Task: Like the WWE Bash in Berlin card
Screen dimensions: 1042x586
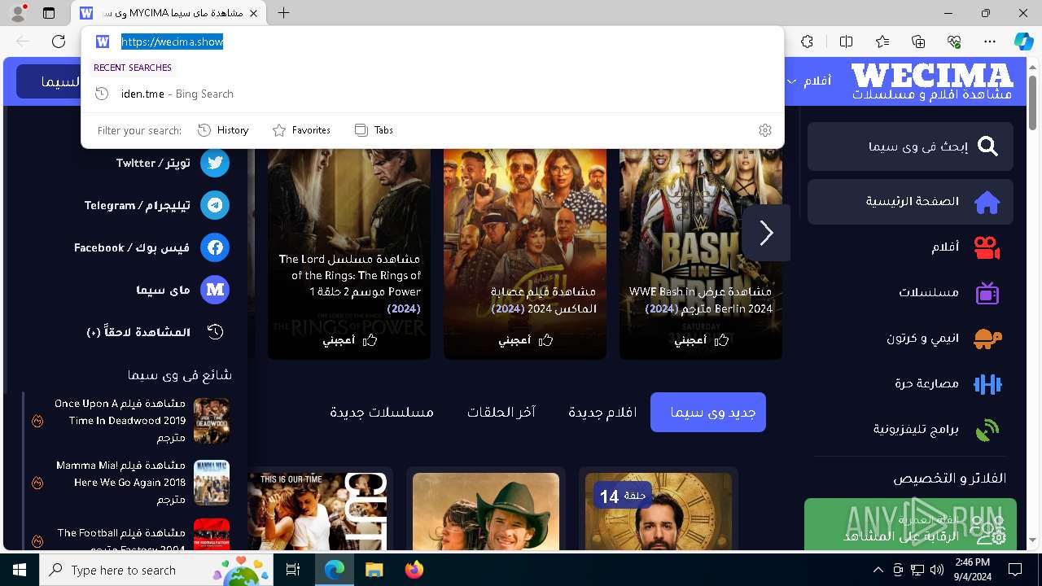Action: coord(700,340)
